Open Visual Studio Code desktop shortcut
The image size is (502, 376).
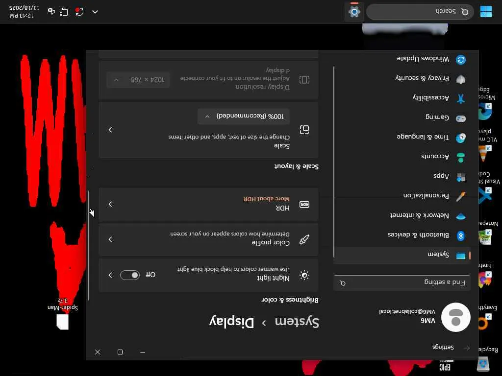click(x=487, y=188)
